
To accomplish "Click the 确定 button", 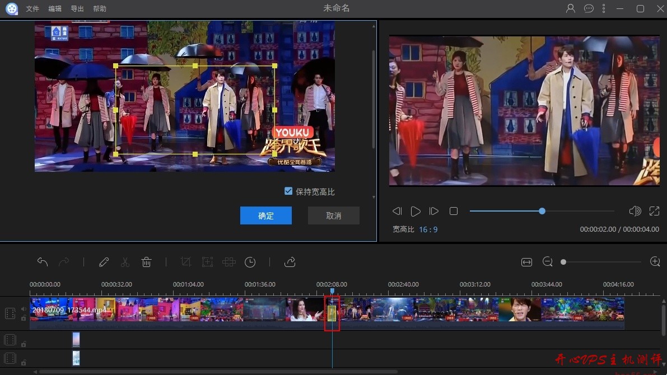I will tap(266, 215).
